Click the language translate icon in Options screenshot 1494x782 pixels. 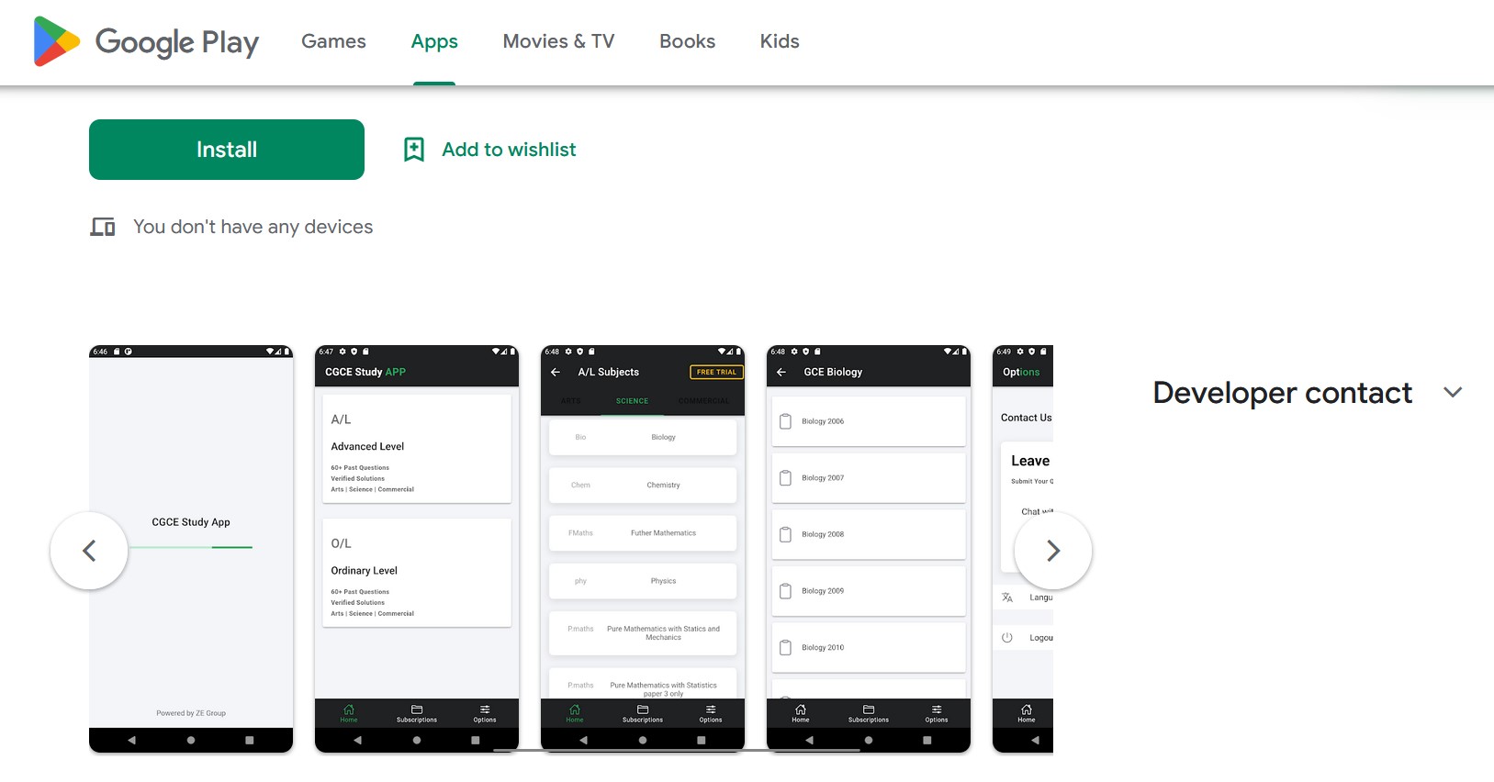1007,598
